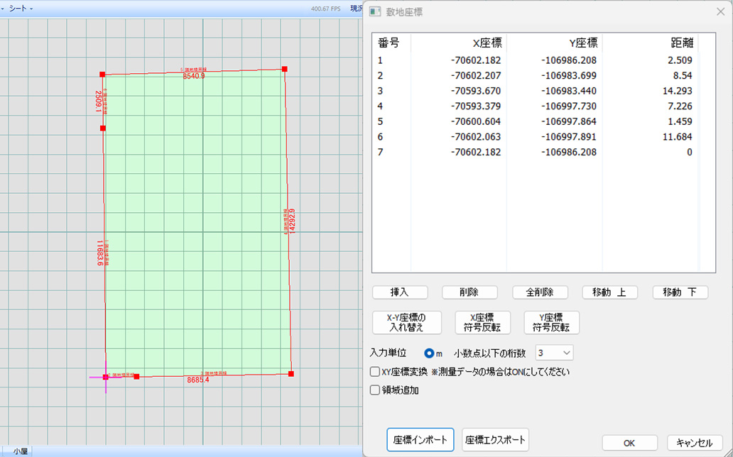
Task: Enable the 領域追加 checkbox
Action: (x=375, y=390)
